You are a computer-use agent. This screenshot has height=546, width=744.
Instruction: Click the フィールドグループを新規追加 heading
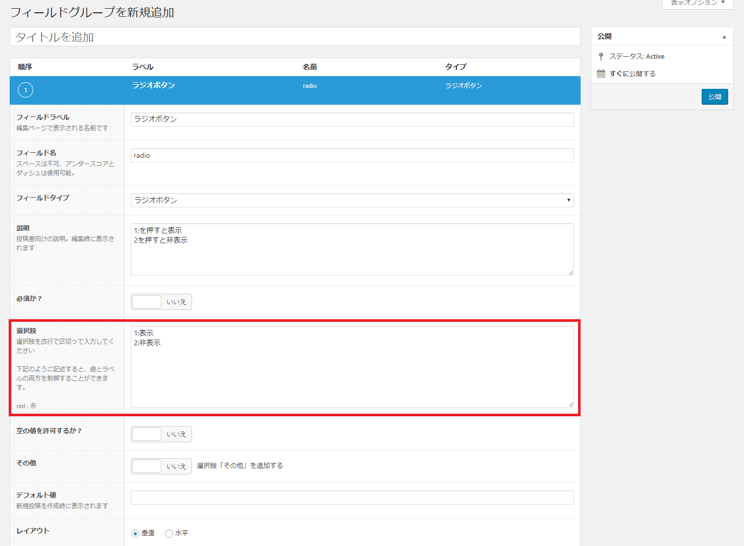point(92,12)
